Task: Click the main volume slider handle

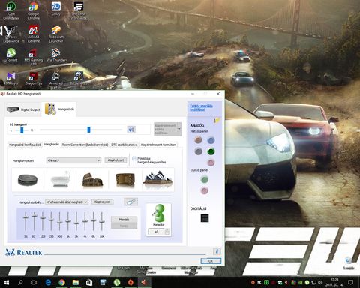Action: tap(88, 130)
